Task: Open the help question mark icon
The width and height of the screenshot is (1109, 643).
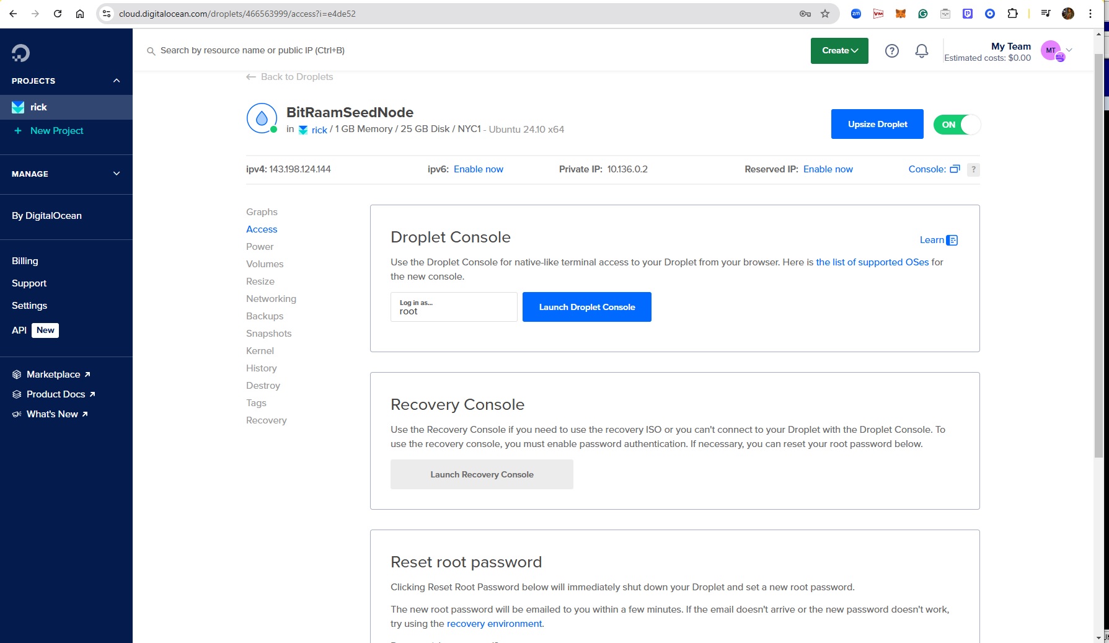Action: (x=892, y=51)
